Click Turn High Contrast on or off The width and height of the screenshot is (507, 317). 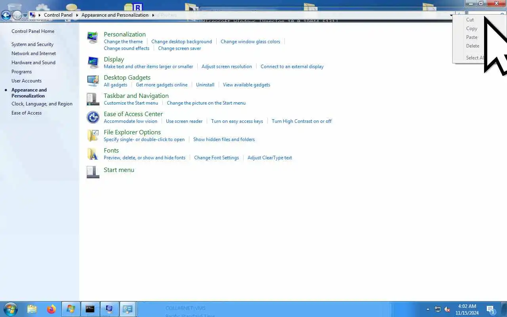(x=301, y=121)
